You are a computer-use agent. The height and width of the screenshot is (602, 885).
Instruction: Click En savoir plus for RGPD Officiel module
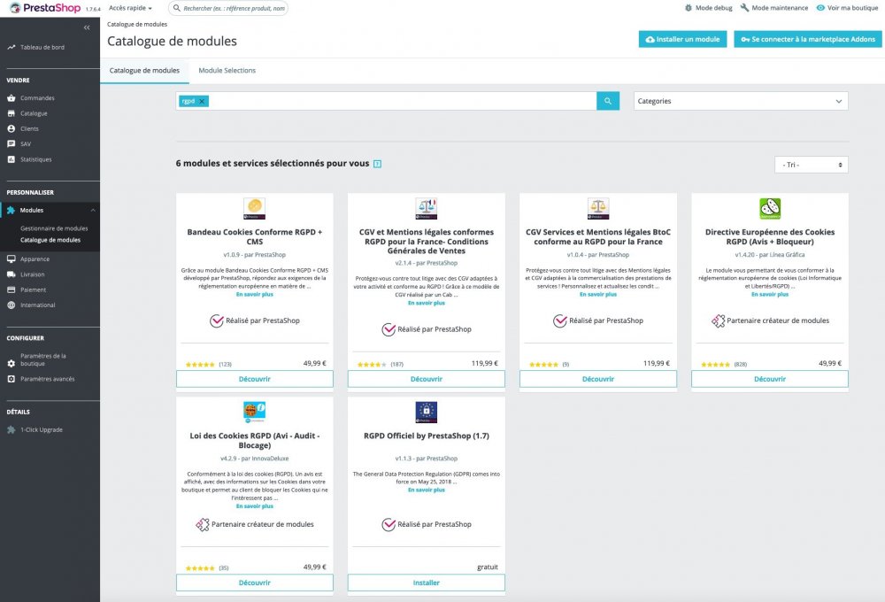[x=427, y=490]
